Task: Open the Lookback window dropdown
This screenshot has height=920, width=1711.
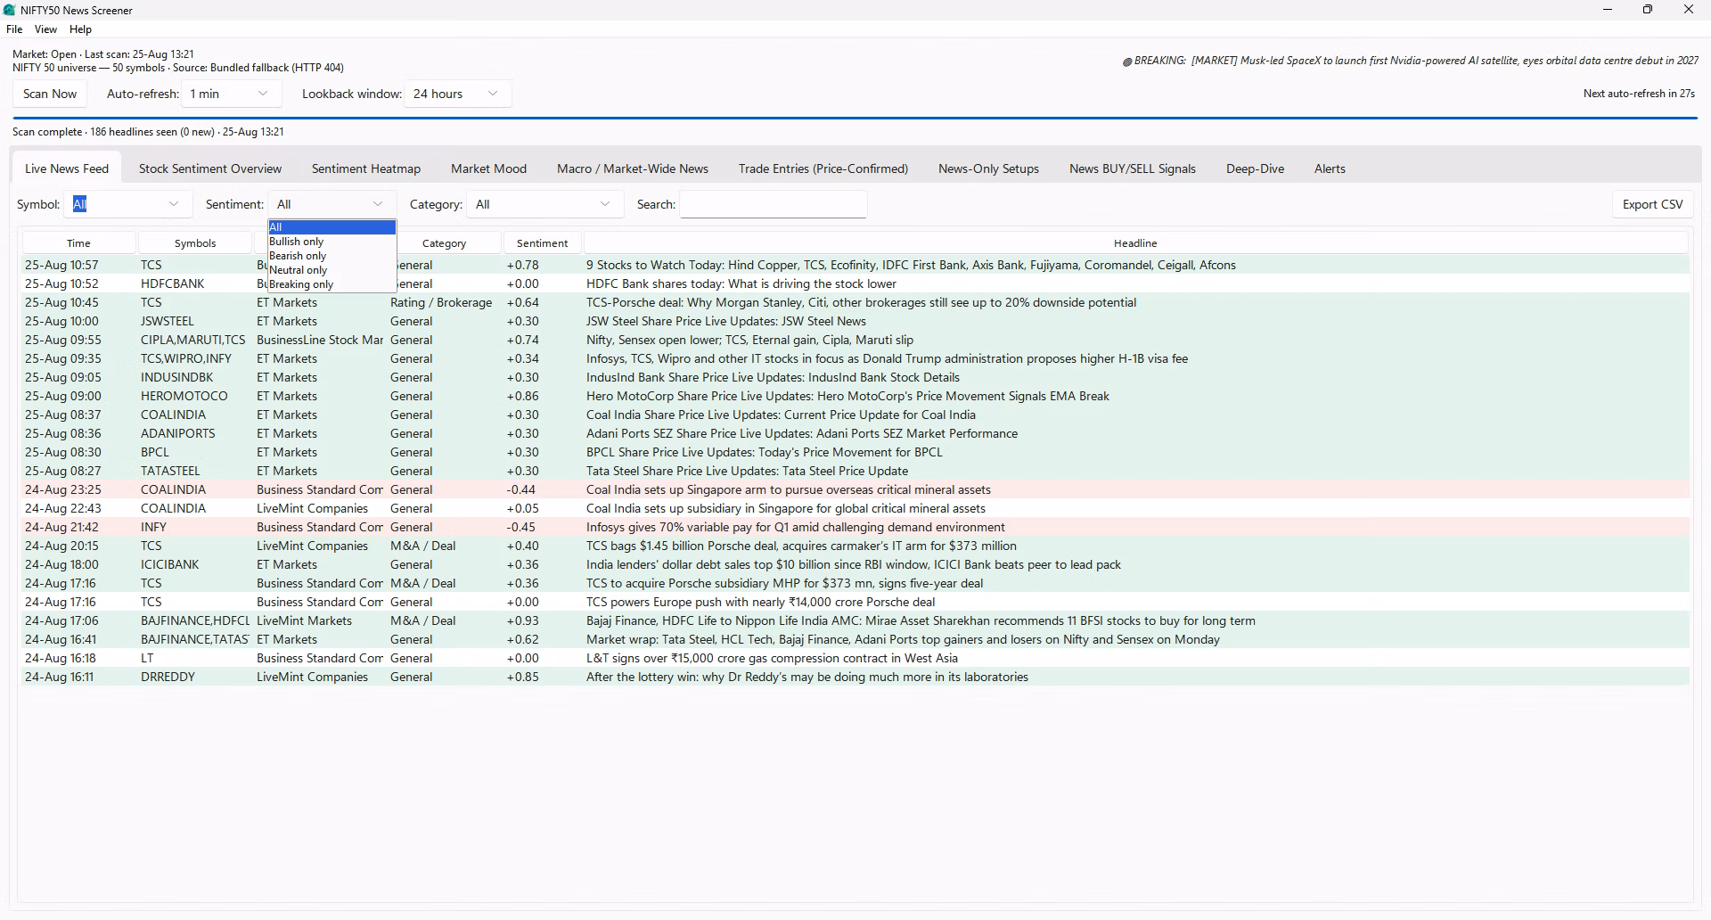Action: (x=458, y=94)
